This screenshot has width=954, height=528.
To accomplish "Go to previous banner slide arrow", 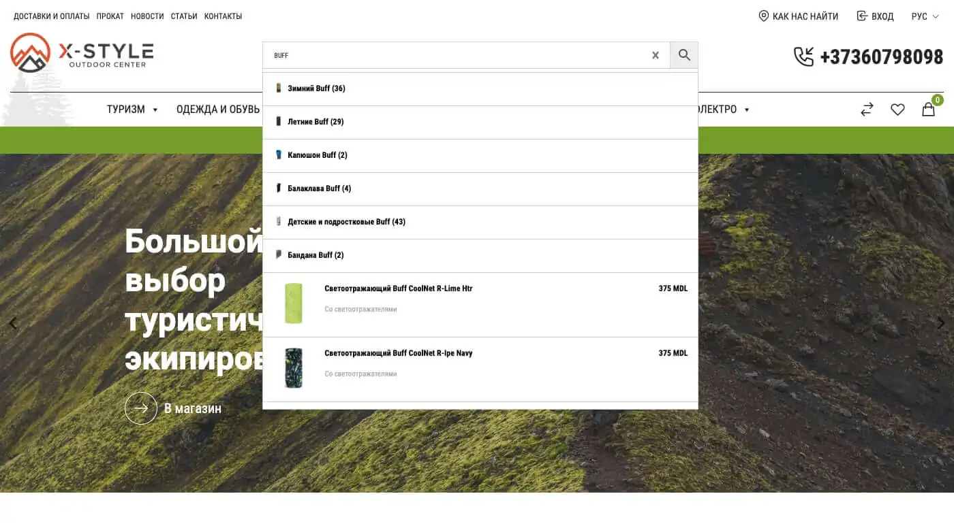I will click(x=13, y=323).
